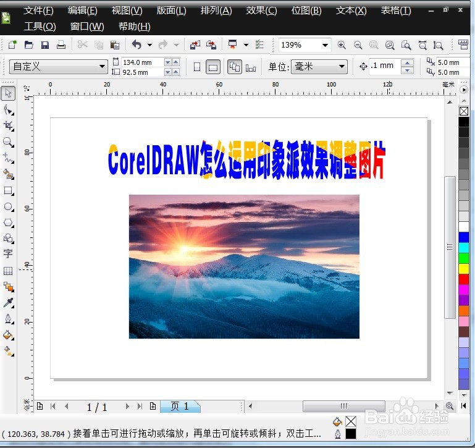Open the zoom level 139% dropdown
This screenshot has height=448, width=475.
coord(325,45)
